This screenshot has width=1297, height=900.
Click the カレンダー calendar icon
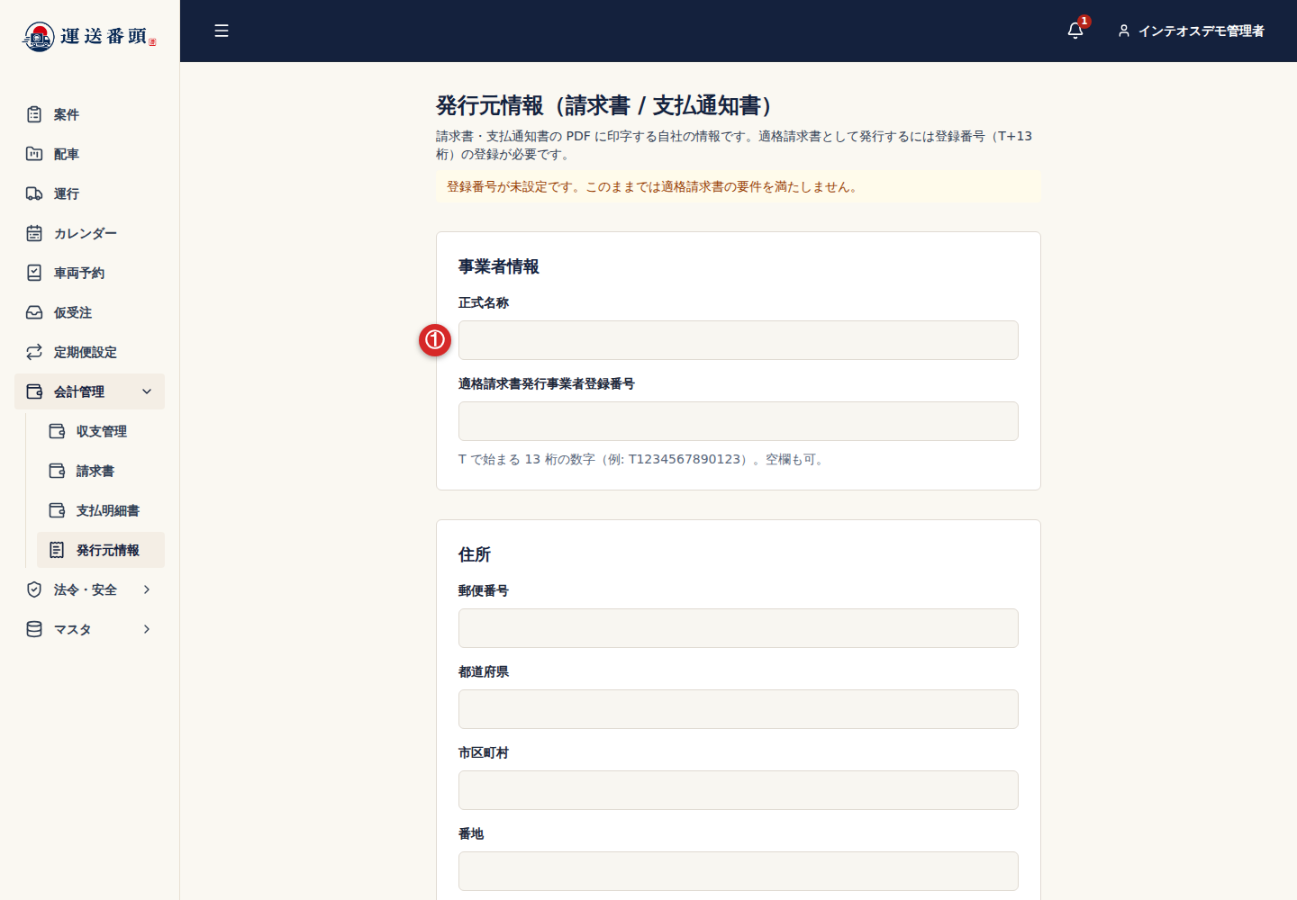[34, 233]
